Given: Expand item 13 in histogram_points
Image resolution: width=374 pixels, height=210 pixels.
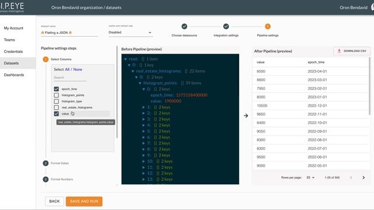Looking at the screenshot, I should pos(144,179).
